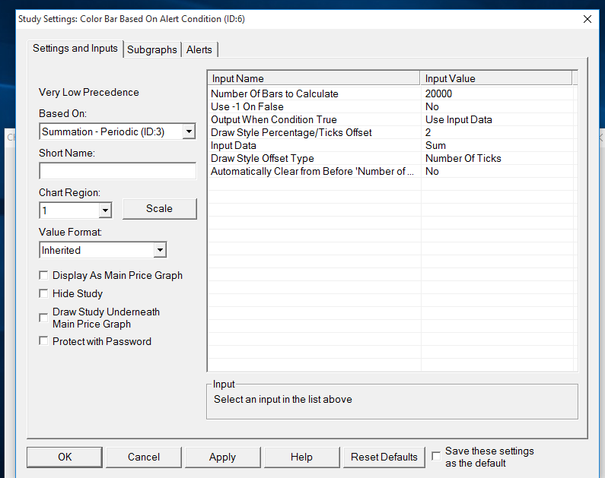This screenshot has width=605, height=478.
Task: Click the Scale button
Action: pyautogui.click(x=159, y=209)
